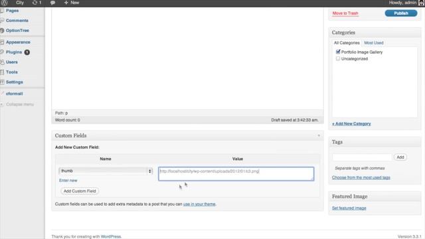Click the Word count: 0 text

(x=68, y=120)
